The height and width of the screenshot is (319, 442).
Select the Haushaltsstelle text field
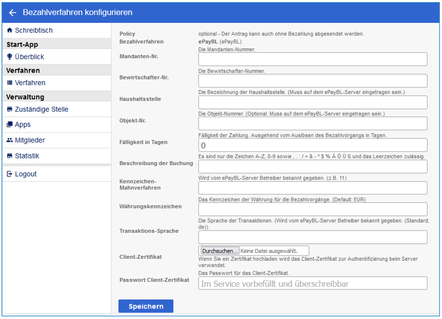tap(313, 102)
